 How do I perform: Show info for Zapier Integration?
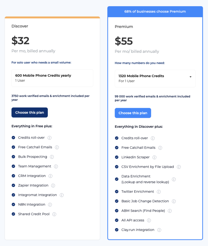[53, 185]
